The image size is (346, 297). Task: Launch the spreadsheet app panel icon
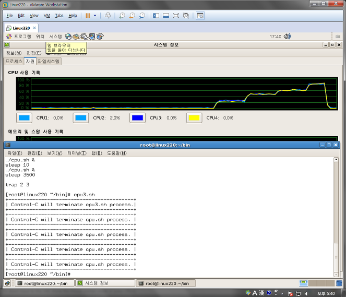tap(100, 37)
